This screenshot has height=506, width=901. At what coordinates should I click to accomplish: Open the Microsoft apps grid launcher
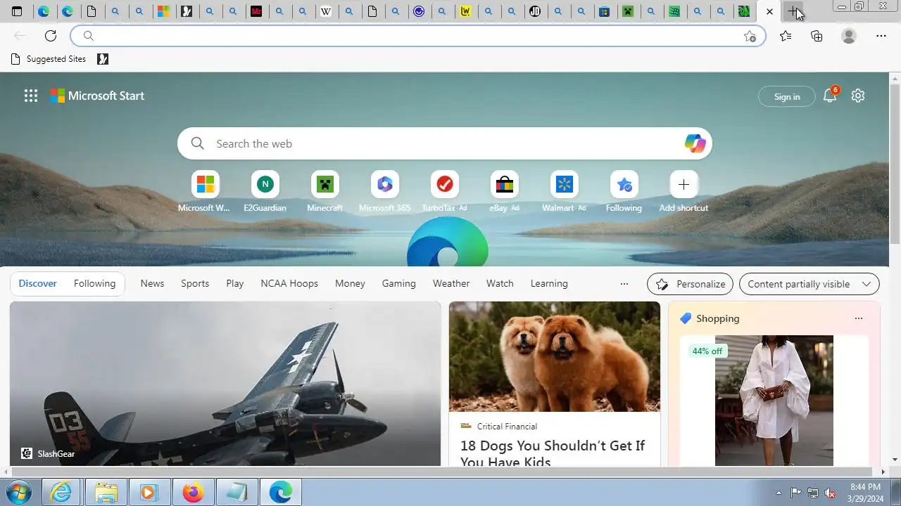click(31, 96)
